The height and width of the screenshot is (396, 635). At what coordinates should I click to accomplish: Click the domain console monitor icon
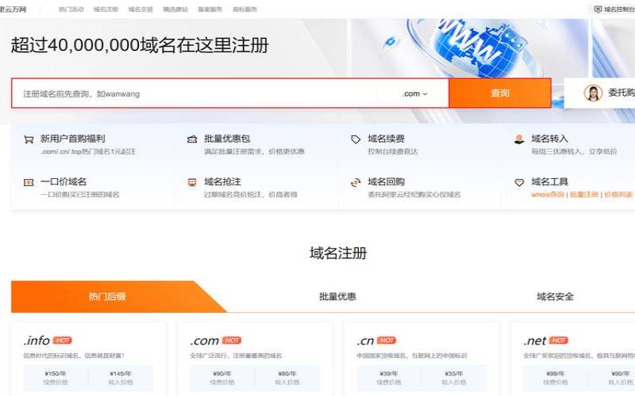(598, 9)
